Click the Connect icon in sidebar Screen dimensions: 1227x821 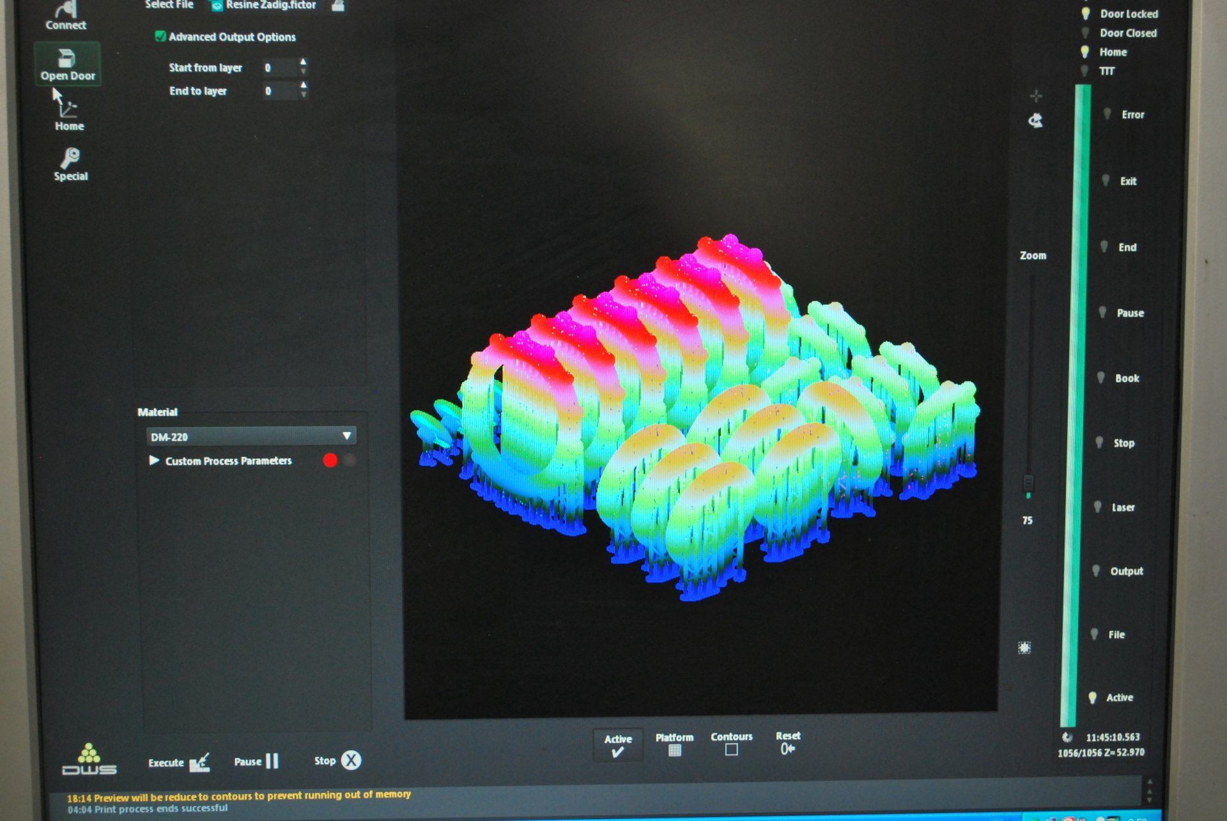coord(66,14)
